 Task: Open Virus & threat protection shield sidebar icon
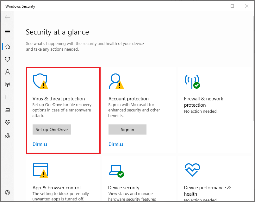coord(7,59)
